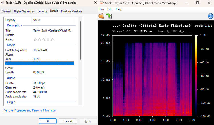Click the Origin section heading
Screen dimensions: 214x125
(11, 102)
